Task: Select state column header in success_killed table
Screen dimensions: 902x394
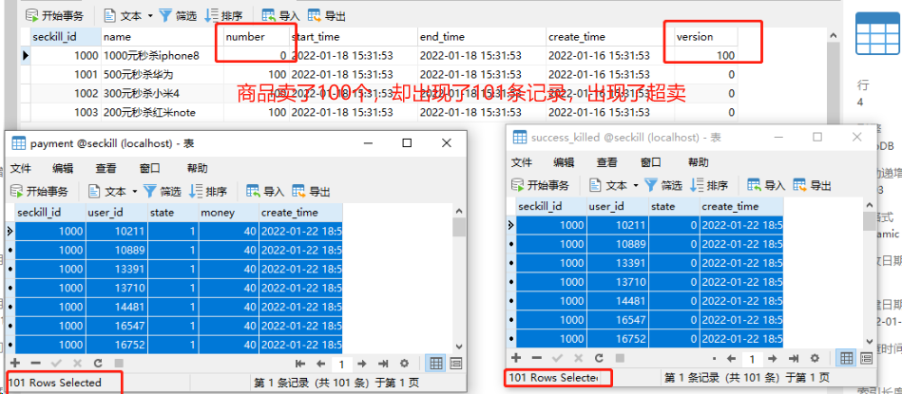Action: (x=674, y=206)
